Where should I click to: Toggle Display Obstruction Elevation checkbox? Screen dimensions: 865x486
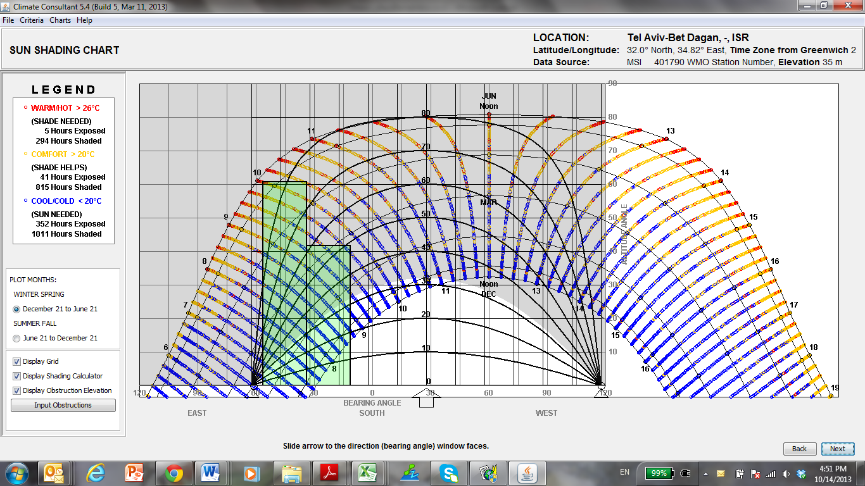pyautogui.click(x=16, y=390)
